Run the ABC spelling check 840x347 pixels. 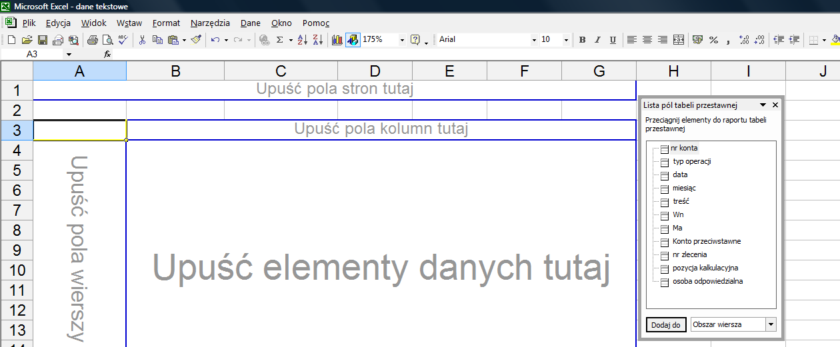tap(123, 40)
